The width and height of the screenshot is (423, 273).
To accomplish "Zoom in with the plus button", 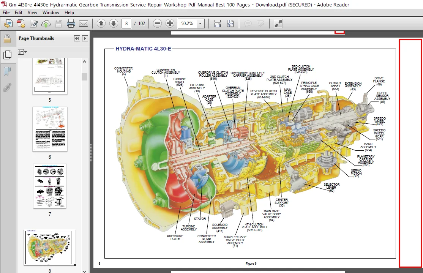I will click(x=170, y=24).
